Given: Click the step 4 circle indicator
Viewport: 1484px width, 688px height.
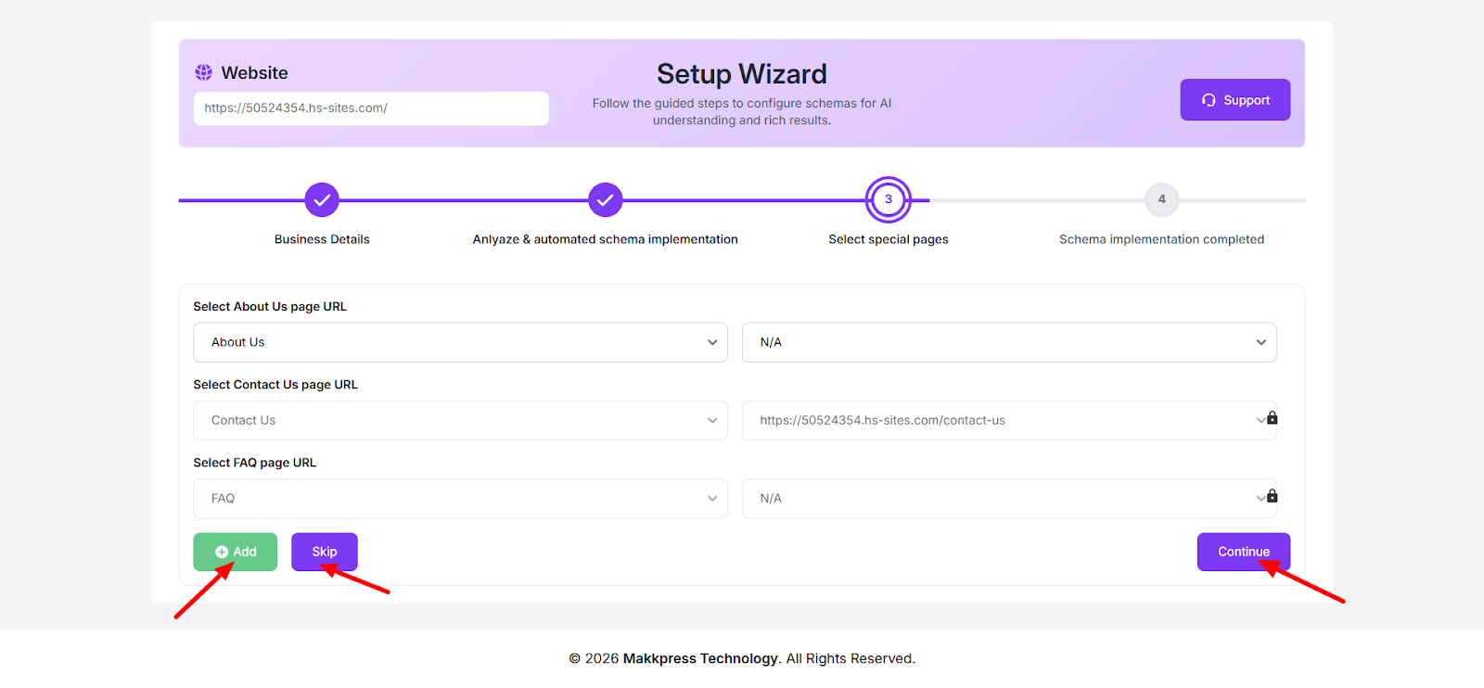Looking at the screenshot, I should coord(1161,199).
